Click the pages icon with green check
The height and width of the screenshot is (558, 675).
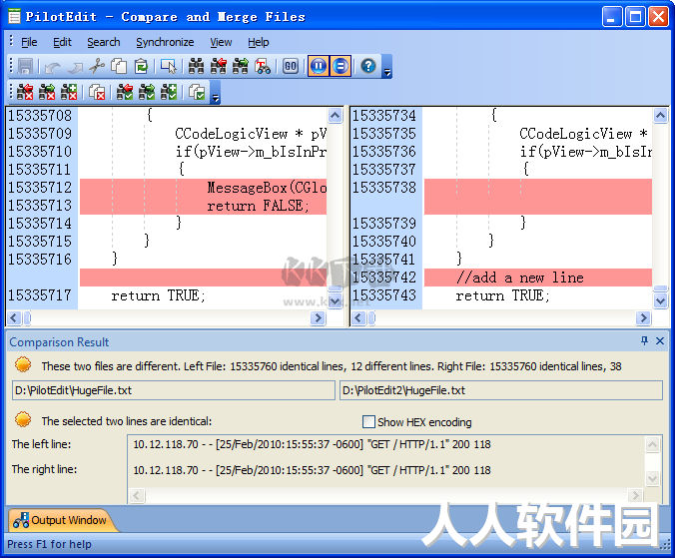pos(197,92)
